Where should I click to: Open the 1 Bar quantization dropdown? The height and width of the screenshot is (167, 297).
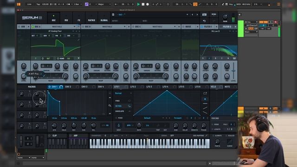click(x=78, y=4)
